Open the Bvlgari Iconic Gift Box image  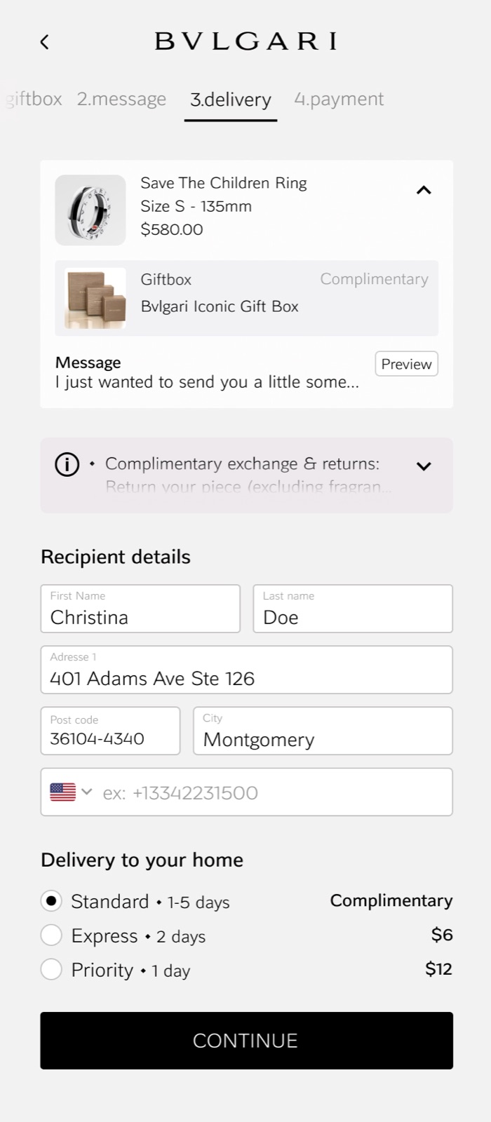coord(95,298)
